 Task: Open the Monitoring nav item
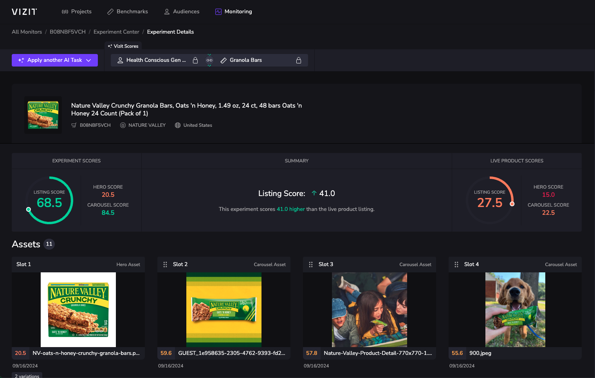(234, 12)
